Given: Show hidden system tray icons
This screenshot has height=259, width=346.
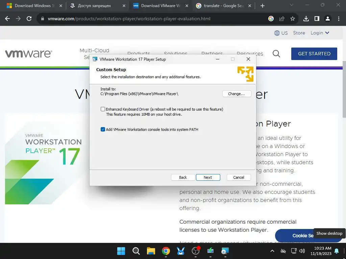Looking at the screenshot, I should click(272, 251).
